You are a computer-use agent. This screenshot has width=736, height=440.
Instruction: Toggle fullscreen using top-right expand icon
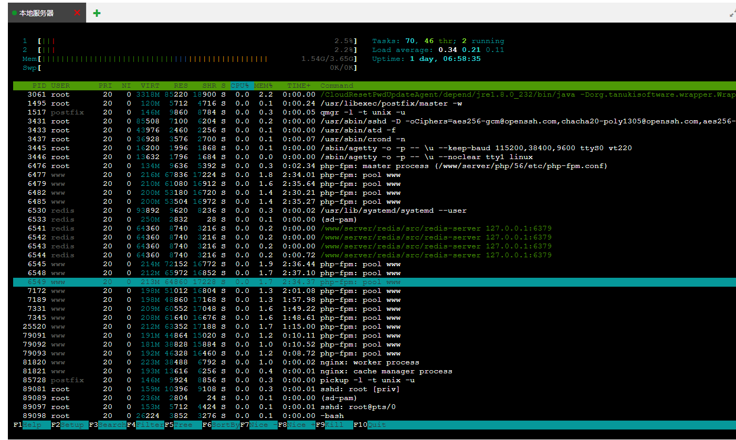coord(732,13)
